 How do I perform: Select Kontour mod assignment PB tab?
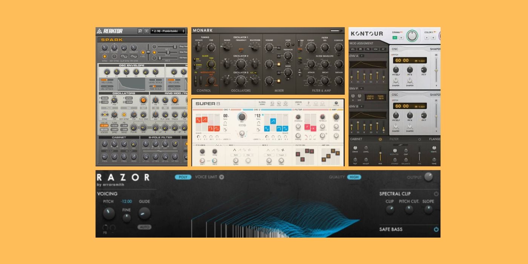[368, 49]
